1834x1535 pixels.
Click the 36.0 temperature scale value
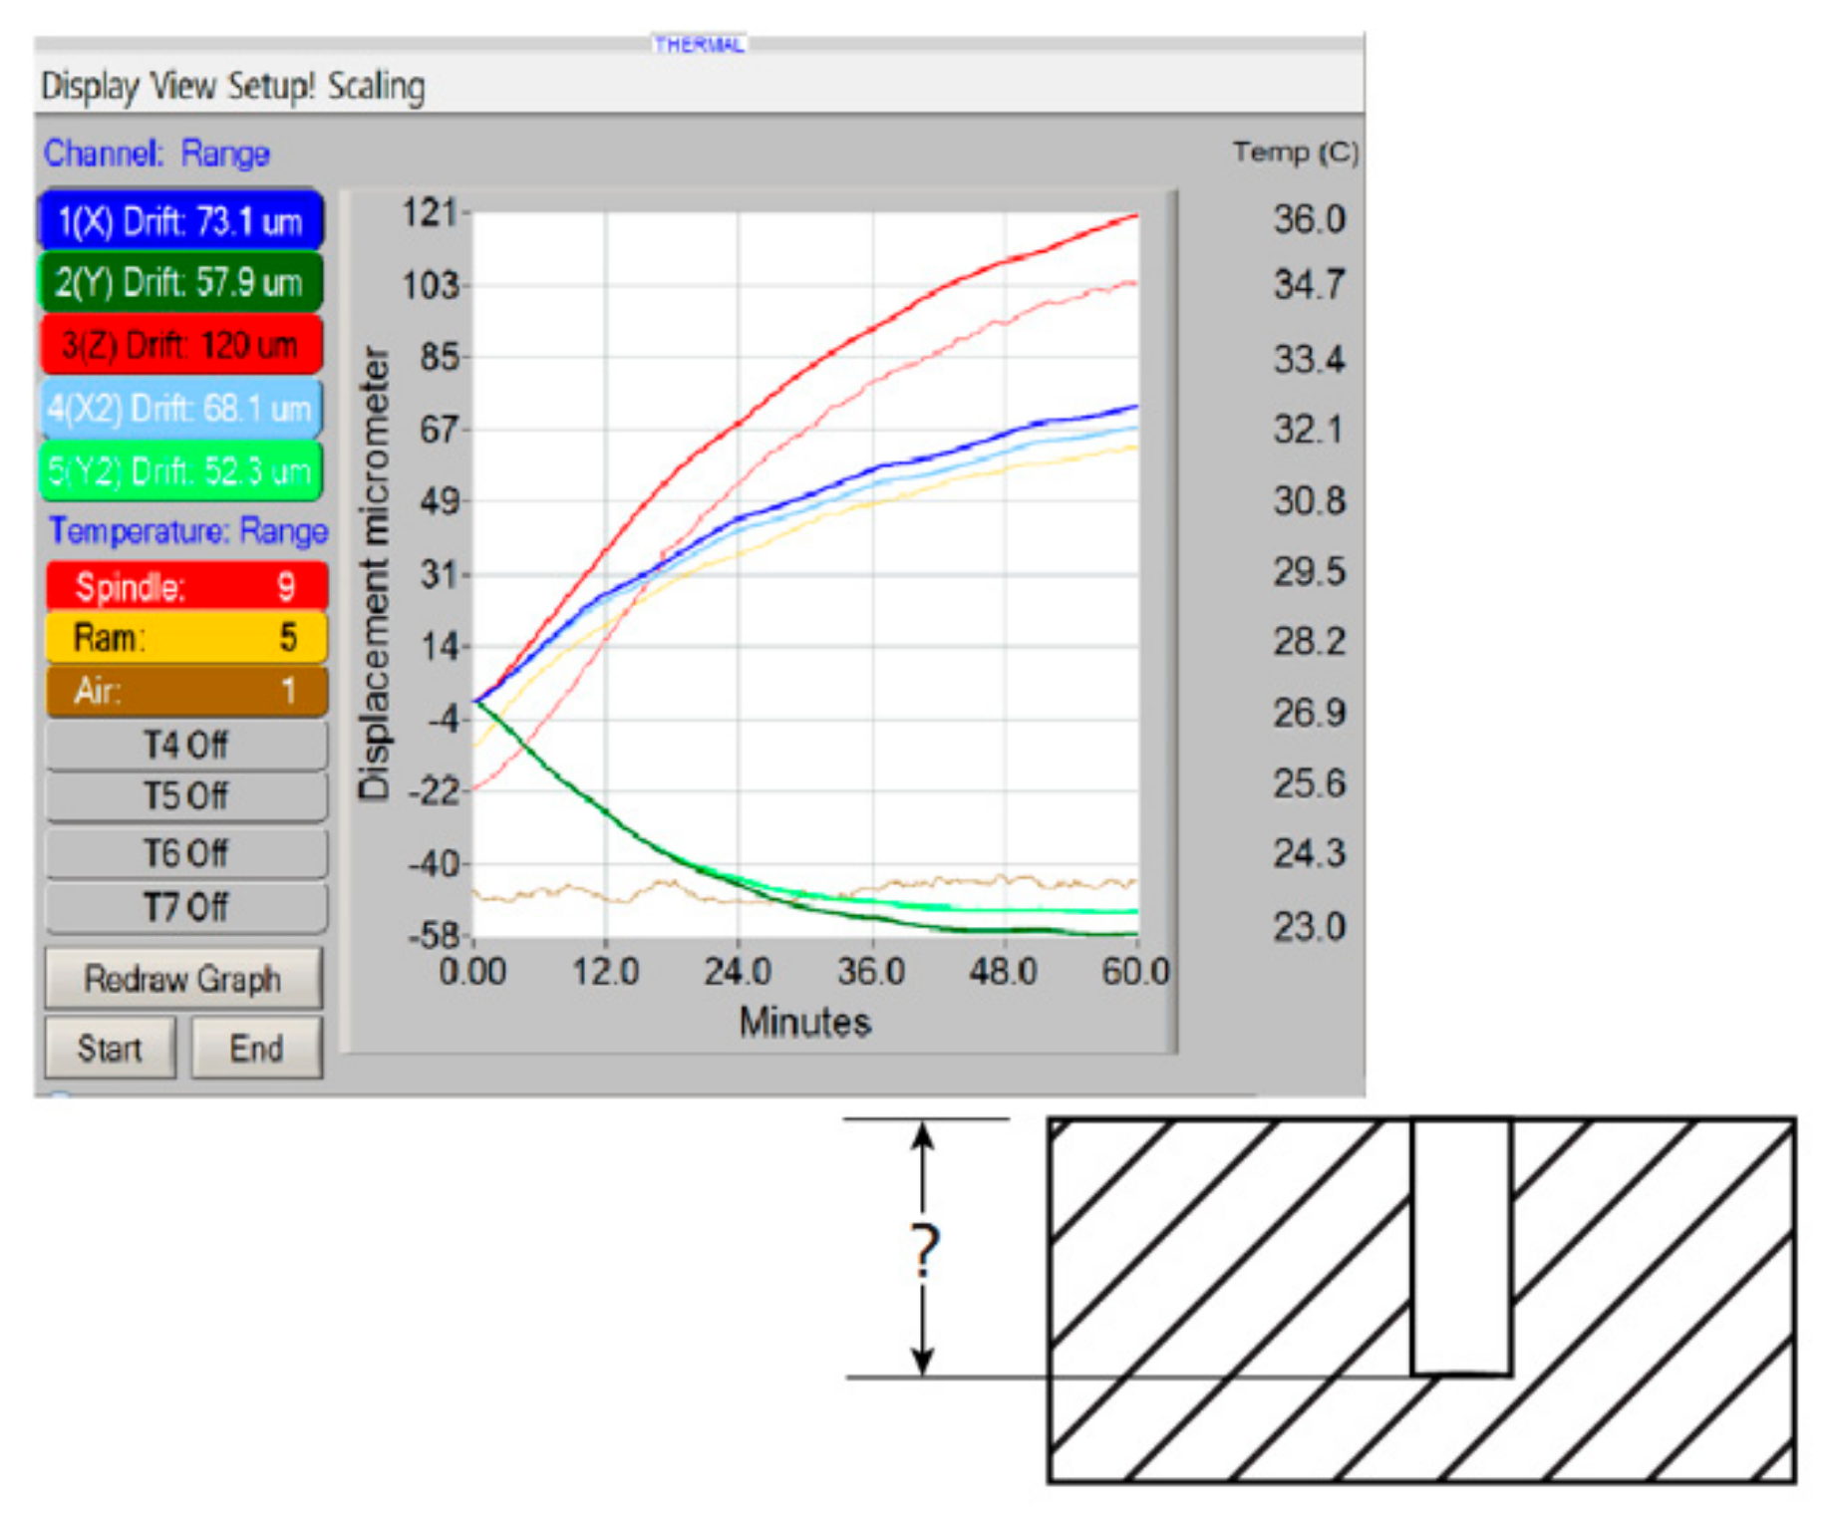click(1309, 219)
